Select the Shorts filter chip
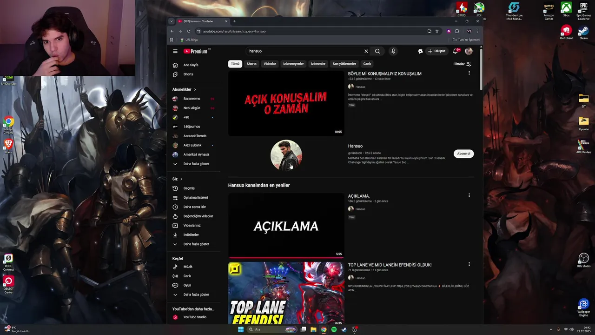Screen dimensions: 595x335 pos(251,64)
